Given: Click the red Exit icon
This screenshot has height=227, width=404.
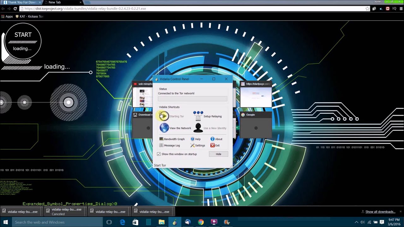Looking at the screenshot, I should click(x=212, y=145).
